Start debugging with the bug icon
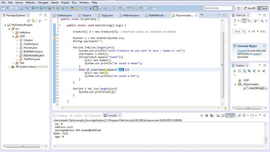The width and height of the screenshot is (270, 152). [33, 8]
